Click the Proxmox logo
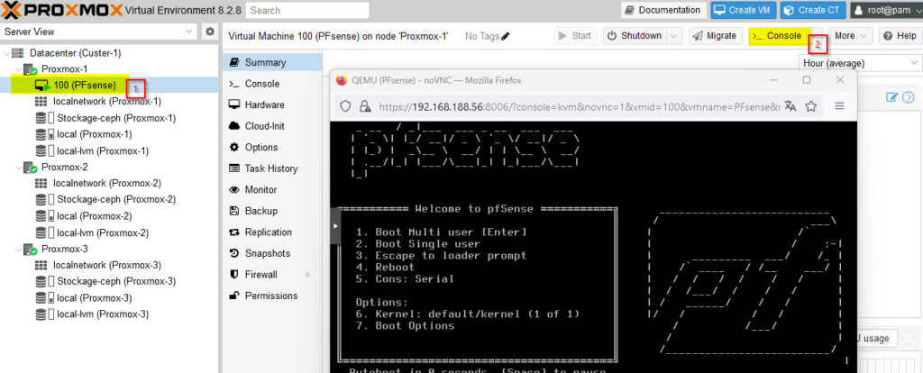Screen dimensions: 923x373 62,10
